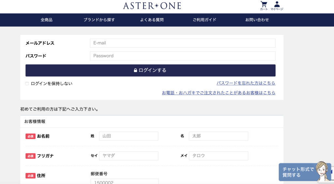
Task: Click the フリガナ label
Action: (45, 156)
